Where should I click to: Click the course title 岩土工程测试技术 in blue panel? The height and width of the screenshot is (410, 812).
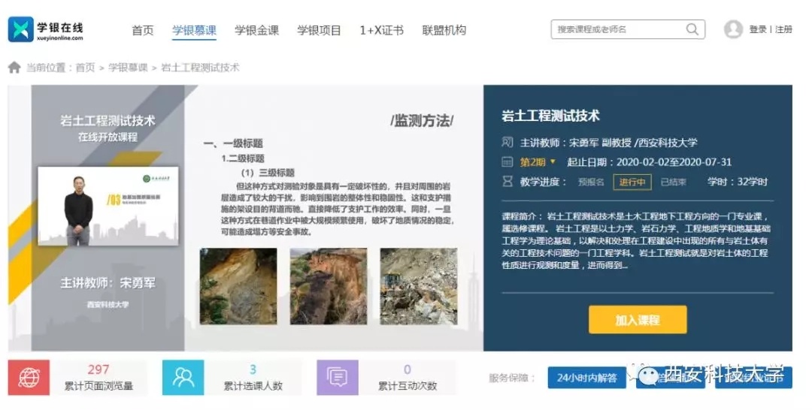[550, 116]
